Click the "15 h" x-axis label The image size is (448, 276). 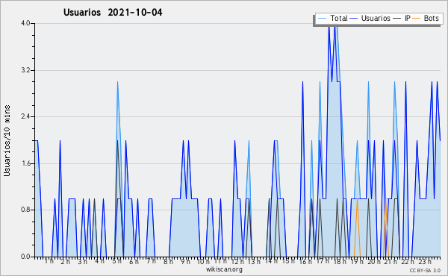click(x=288, y=261)
